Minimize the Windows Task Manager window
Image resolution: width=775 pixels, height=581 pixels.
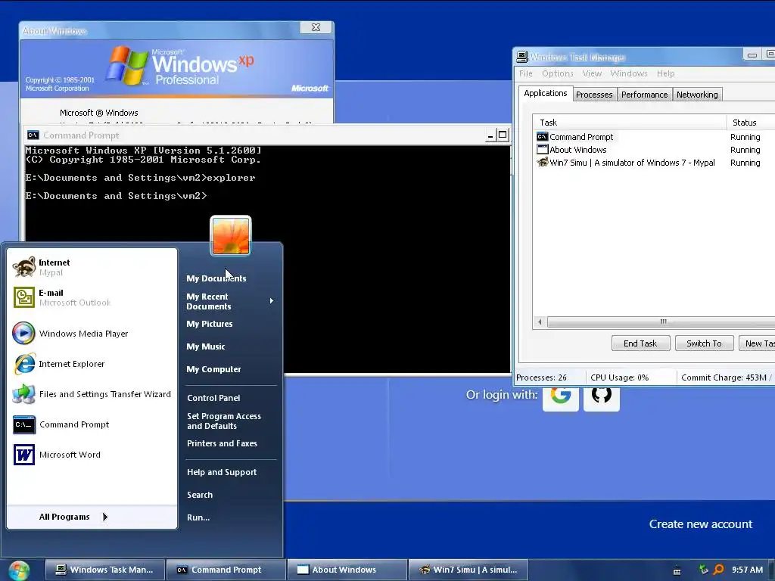[x=752, y=54]
